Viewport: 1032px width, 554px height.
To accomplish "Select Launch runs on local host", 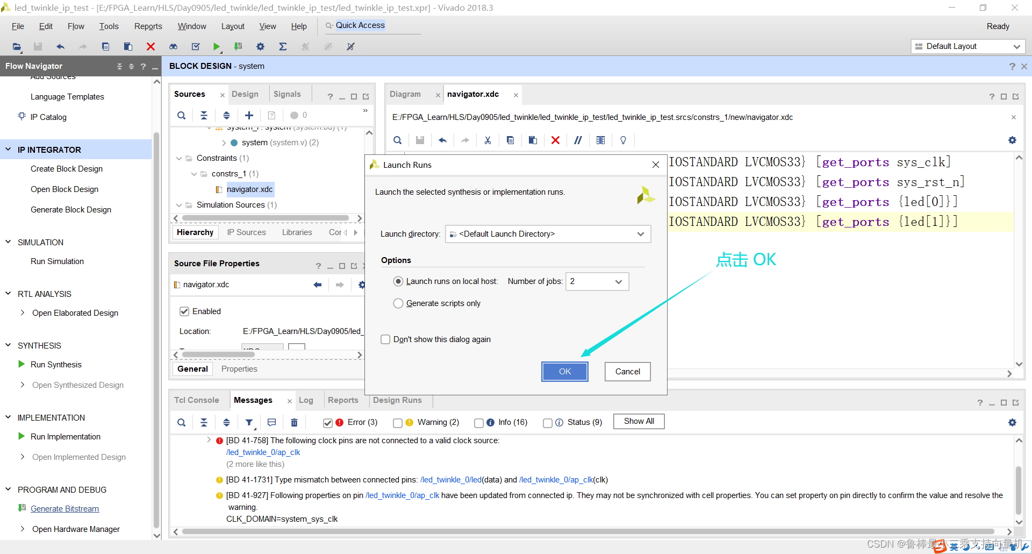I will (398, 281).
